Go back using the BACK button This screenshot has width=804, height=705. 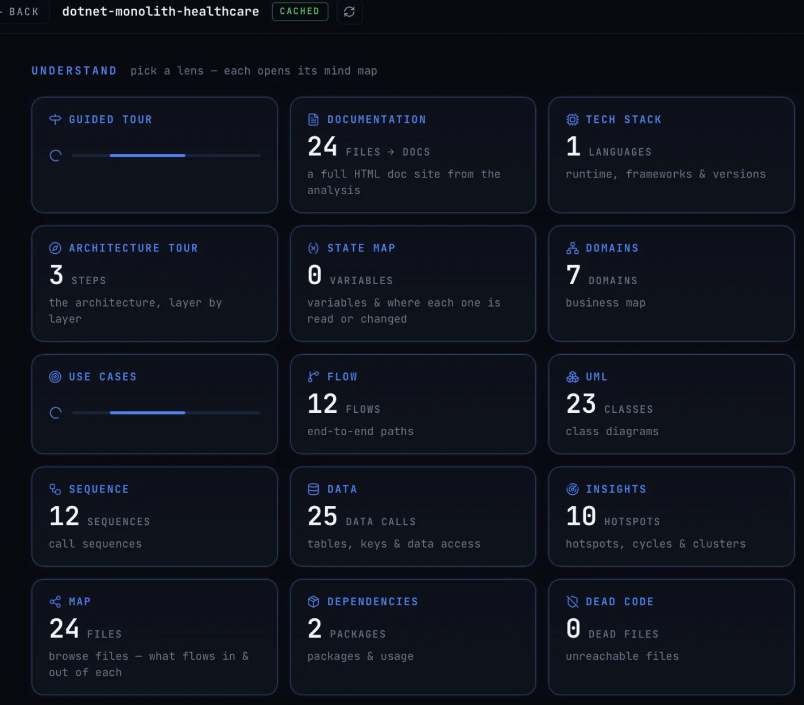pos(22,11)
